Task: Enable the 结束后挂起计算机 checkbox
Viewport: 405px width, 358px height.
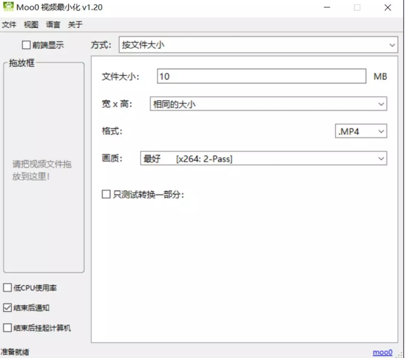Action: (x=7, y=328)
